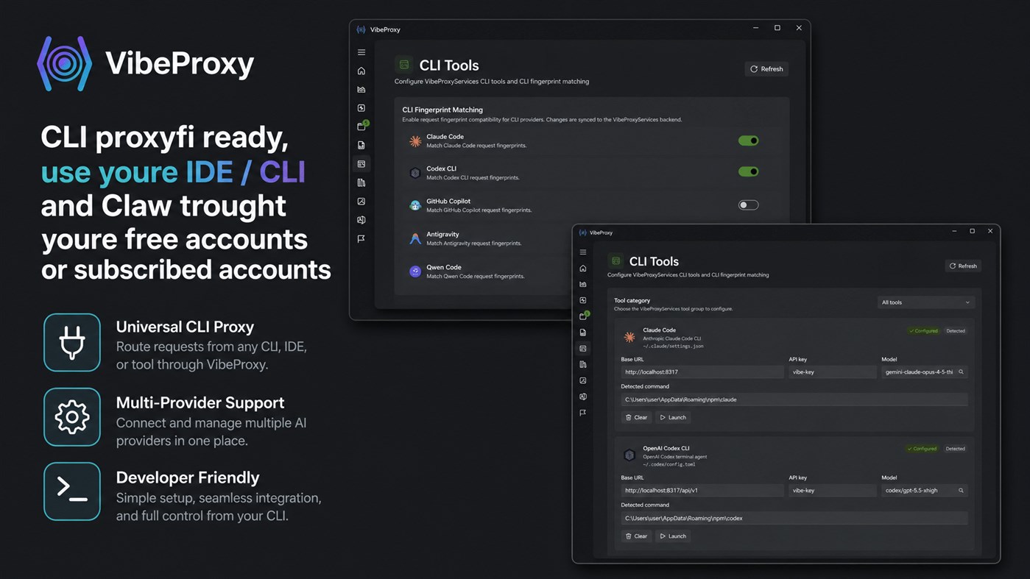Click CLI Fingerprint Matching section heading
This screenshot has height=579, width=1030.
point(442,110)
